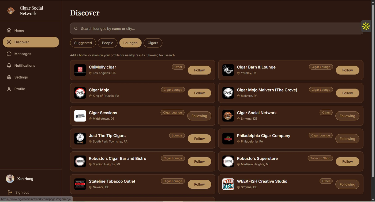Follow Just The Tip Cigars
This screenshot has width=375, height=202.
199,139
